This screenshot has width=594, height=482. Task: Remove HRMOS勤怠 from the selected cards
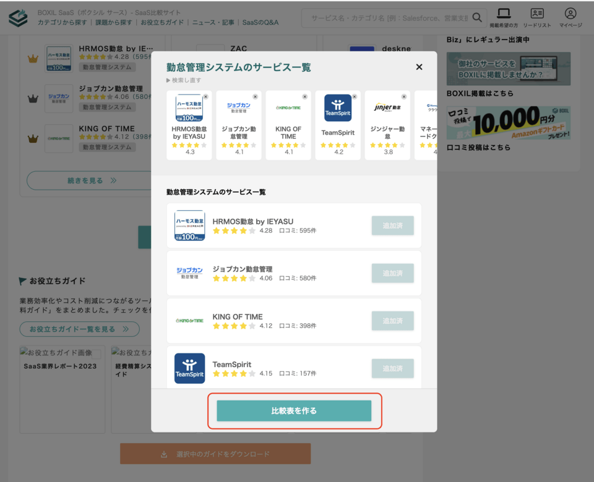coord(205,97)
